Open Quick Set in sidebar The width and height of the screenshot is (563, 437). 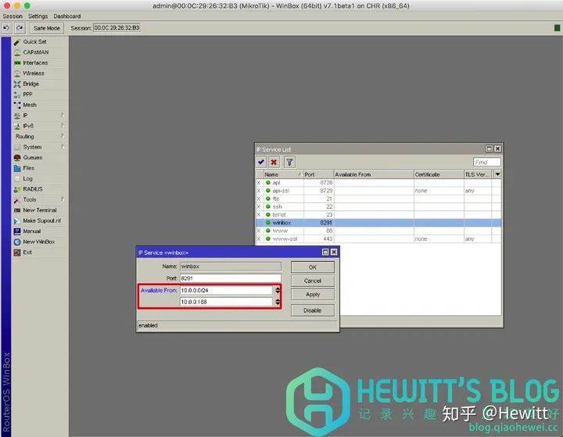(40, 41)
